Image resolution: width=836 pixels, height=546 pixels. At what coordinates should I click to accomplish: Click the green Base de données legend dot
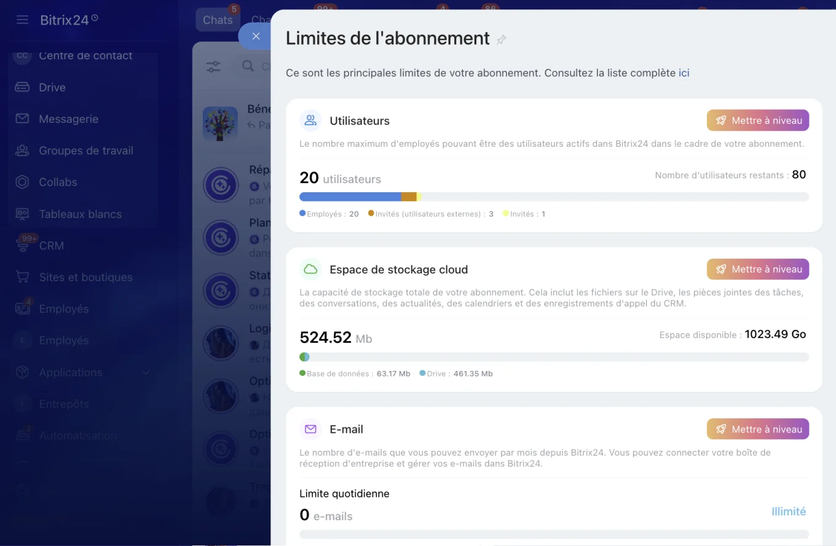tap(302, 373)
